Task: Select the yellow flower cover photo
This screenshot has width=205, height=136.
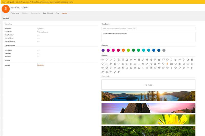Action: (148, 119)
